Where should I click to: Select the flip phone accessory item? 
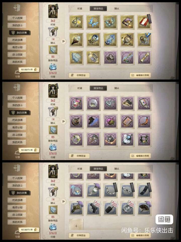point(144,191)
